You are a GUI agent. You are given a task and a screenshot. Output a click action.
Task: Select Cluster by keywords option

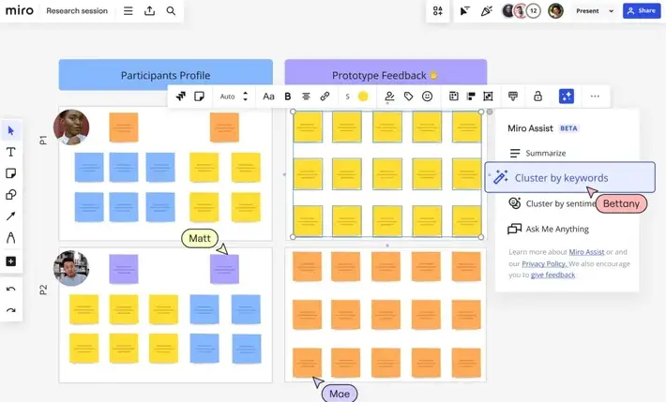(561, 177)
